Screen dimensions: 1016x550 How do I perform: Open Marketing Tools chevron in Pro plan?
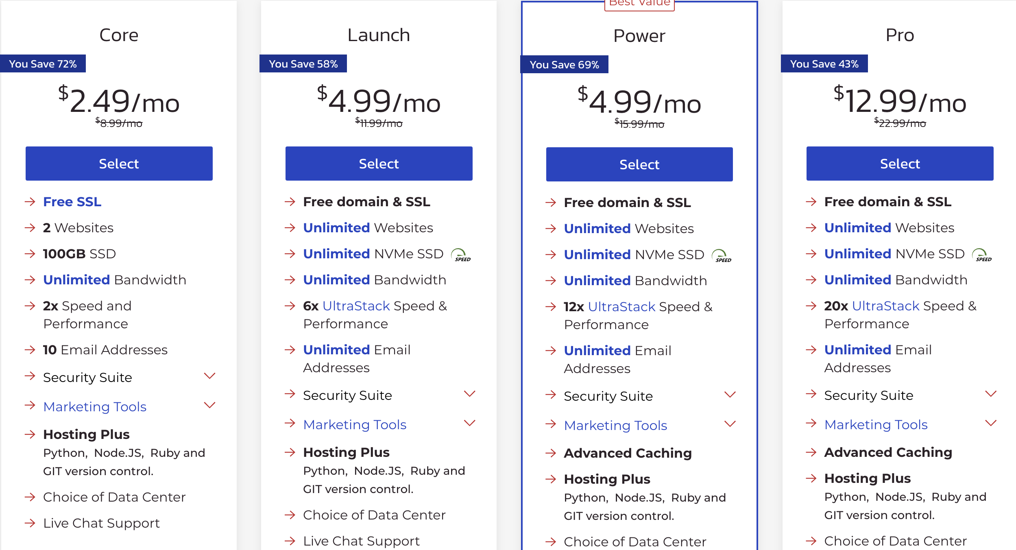point(991,423)
